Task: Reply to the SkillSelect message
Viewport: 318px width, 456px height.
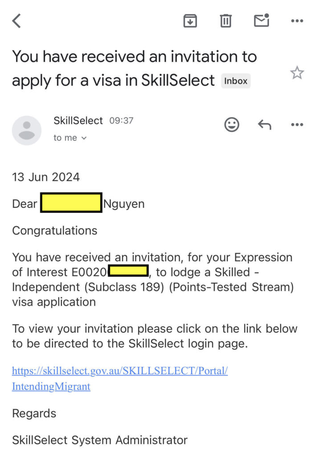Action: pyautogui.click(x=265, y=125)
